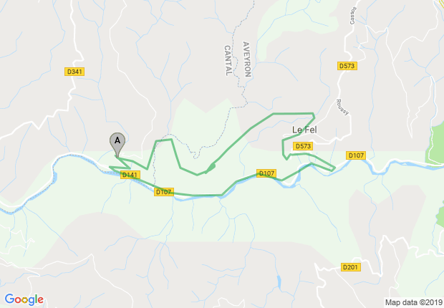Screen dimensions: 444x308
Task: Click the Roussy place label
Action: [x=342, y=107]
